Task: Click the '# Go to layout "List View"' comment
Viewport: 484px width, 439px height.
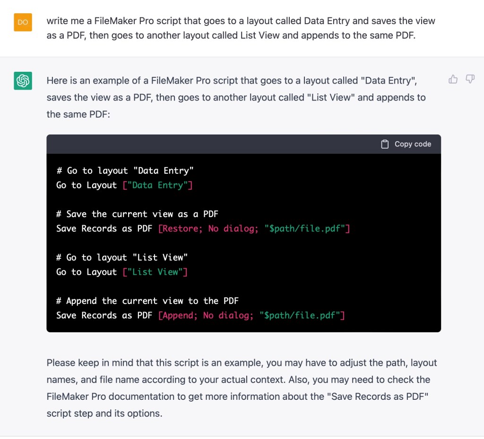Action: pyautogui.click(x=122, y=257)
